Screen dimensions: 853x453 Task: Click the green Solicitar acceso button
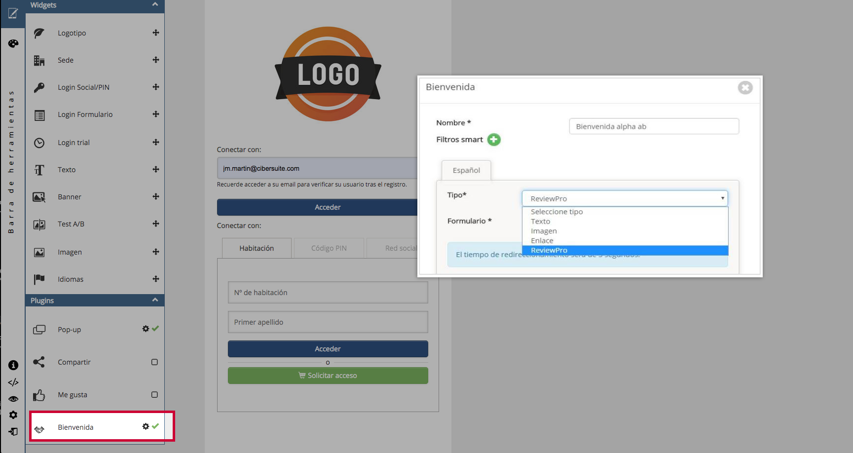pyautogui.click(x=328, y=376)
